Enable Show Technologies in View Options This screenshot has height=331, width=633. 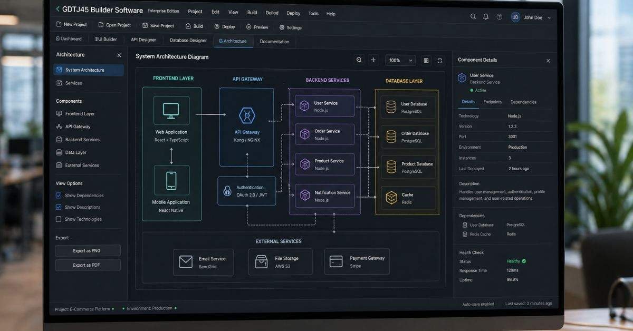coord(58,219)
